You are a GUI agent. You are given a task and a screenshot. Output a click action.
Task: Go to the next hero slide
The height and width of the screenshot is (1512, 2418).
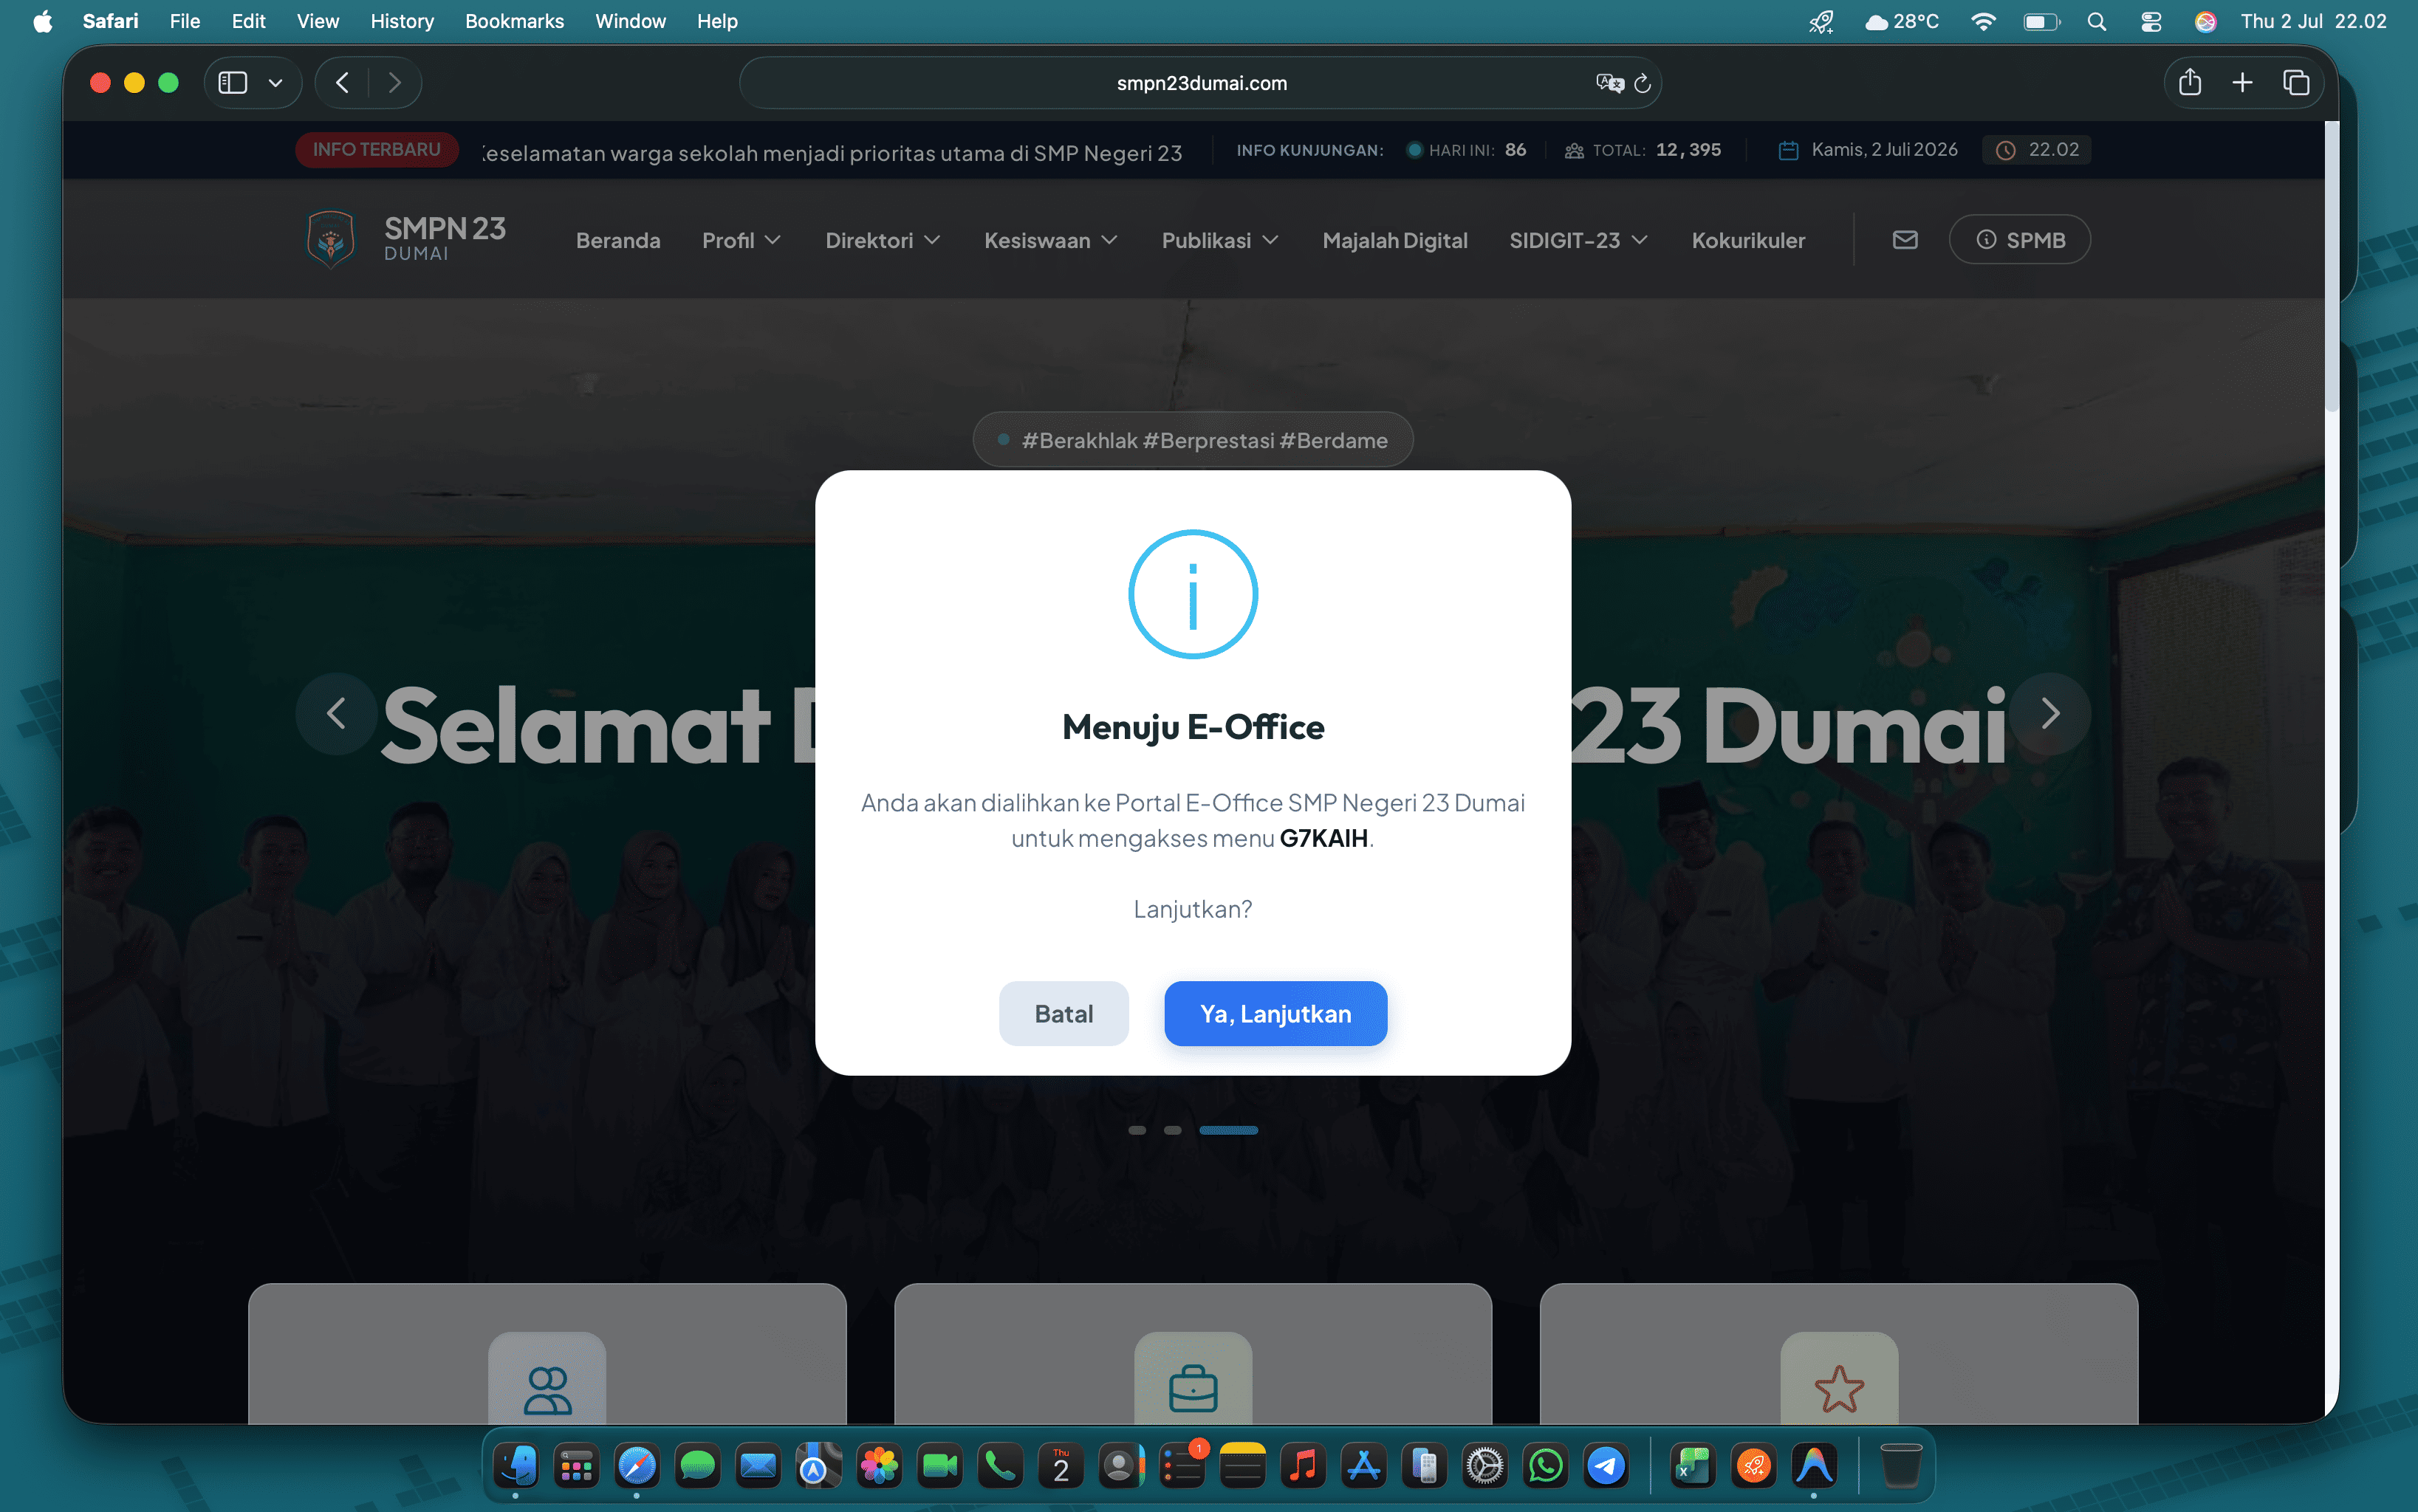point(2050,714)
